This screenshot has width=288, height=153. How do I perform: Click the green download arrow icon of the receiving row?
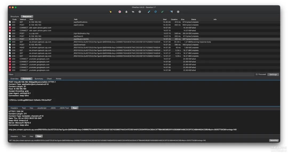tap(10, 42)
